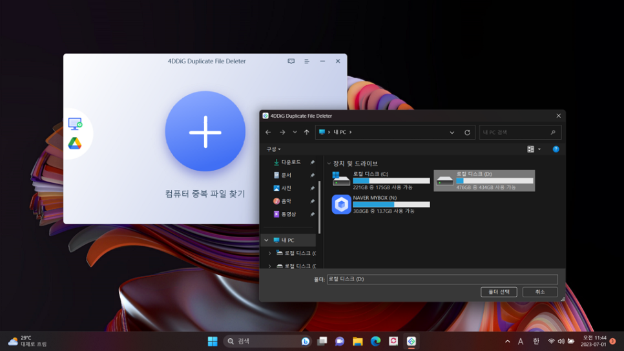The width and height of the screenshot is (624, 351).
Task: Select 로컬 디스크 (D:) drive
Action: (484, 180)
